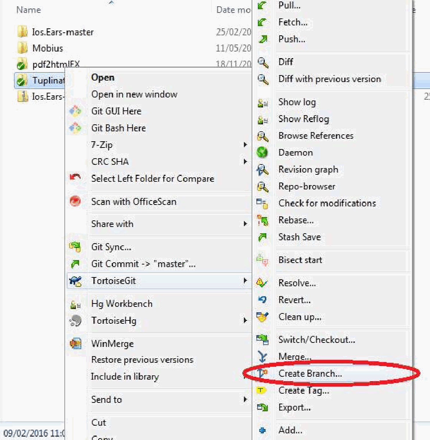Click the Scan with OfficeScan icon
Image resolution: width=430 pixels, height=440 pixels.
[75, 201]
